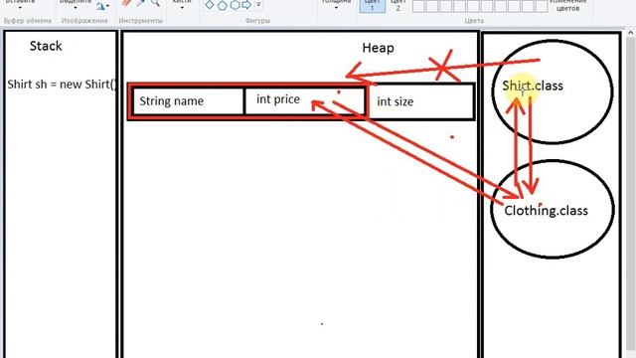Click the 'Изображение' group label
The width and height of the screenshot is (636, 358).
[84, 21]
